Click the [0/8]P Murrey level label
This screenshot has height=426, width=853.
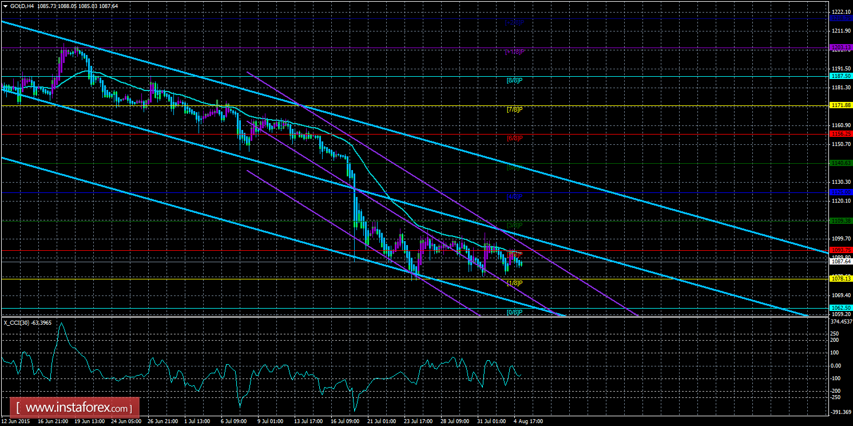[x=515, y=312]
